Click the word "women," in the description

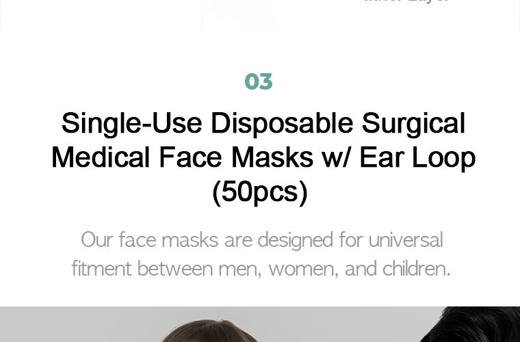click(x=303, y=269)
